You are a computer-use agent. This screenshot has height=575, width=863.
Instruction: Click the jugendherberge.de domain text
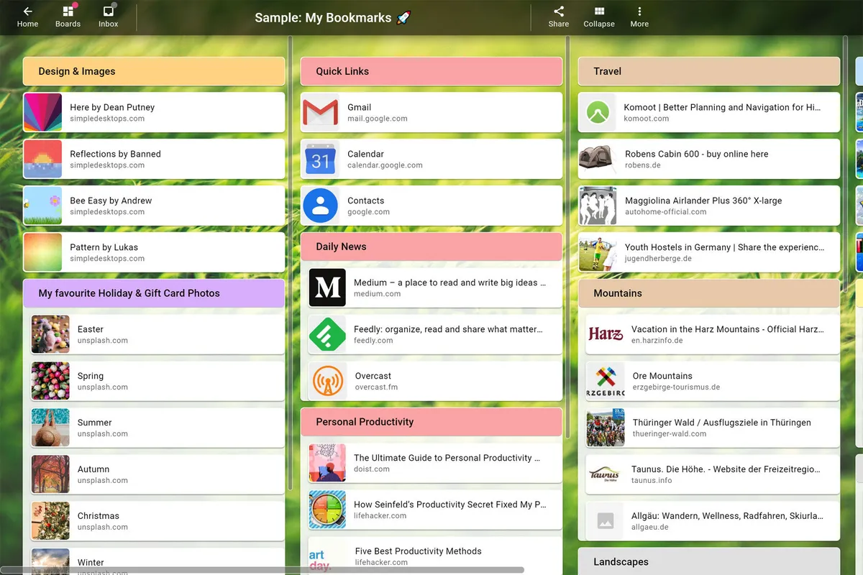point(658,259)
